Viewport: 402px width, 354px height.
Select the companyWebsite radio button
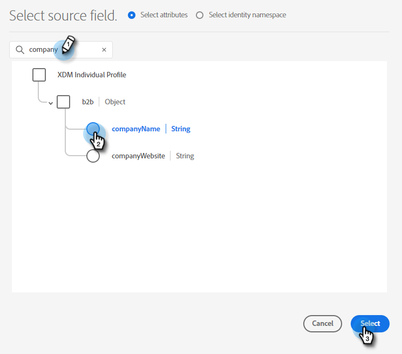coord(93,156)
